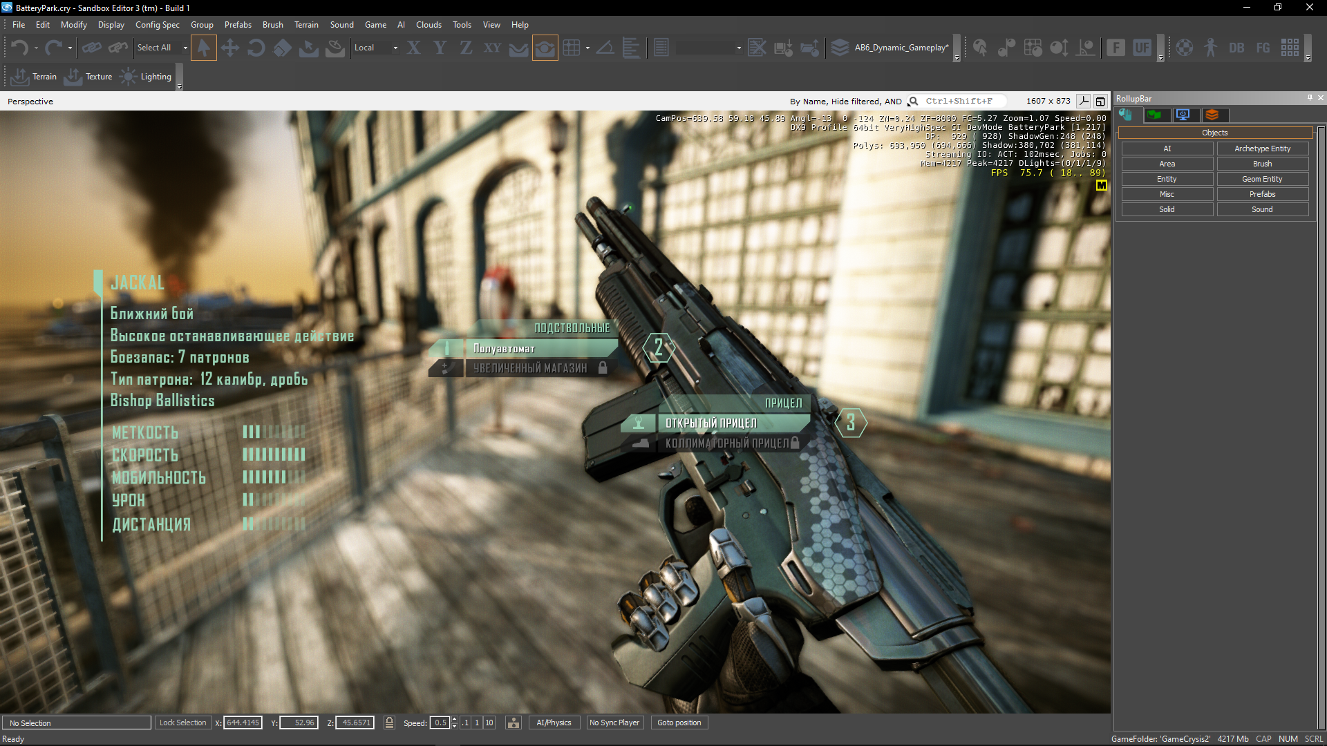Viewport: 1327px width, 746px height.
Task: Open the Local coordinate system dropdown
Action: click(395, 48)
